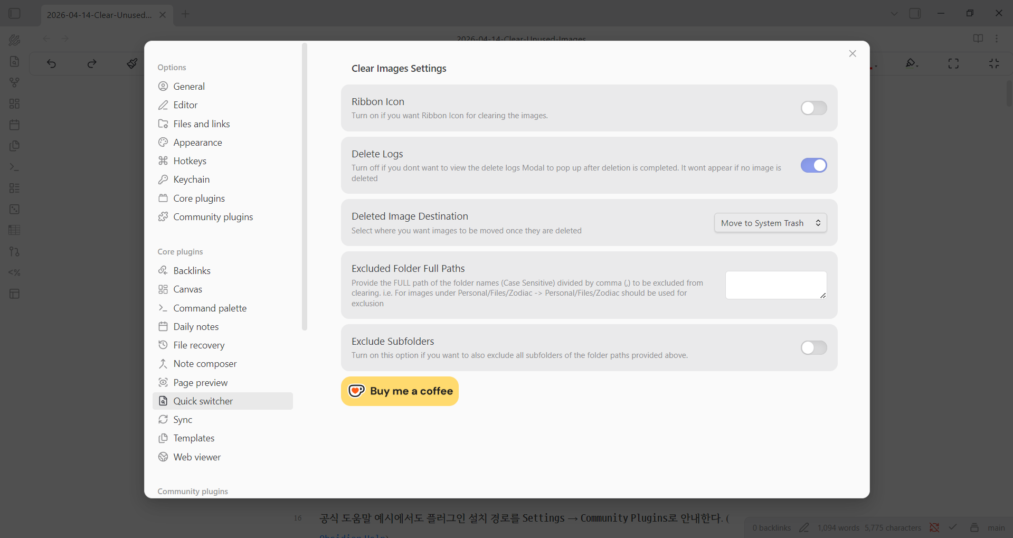The image size is (1013, 538).
Task: Click the table ribbon icon
Action: coord(15,230)
